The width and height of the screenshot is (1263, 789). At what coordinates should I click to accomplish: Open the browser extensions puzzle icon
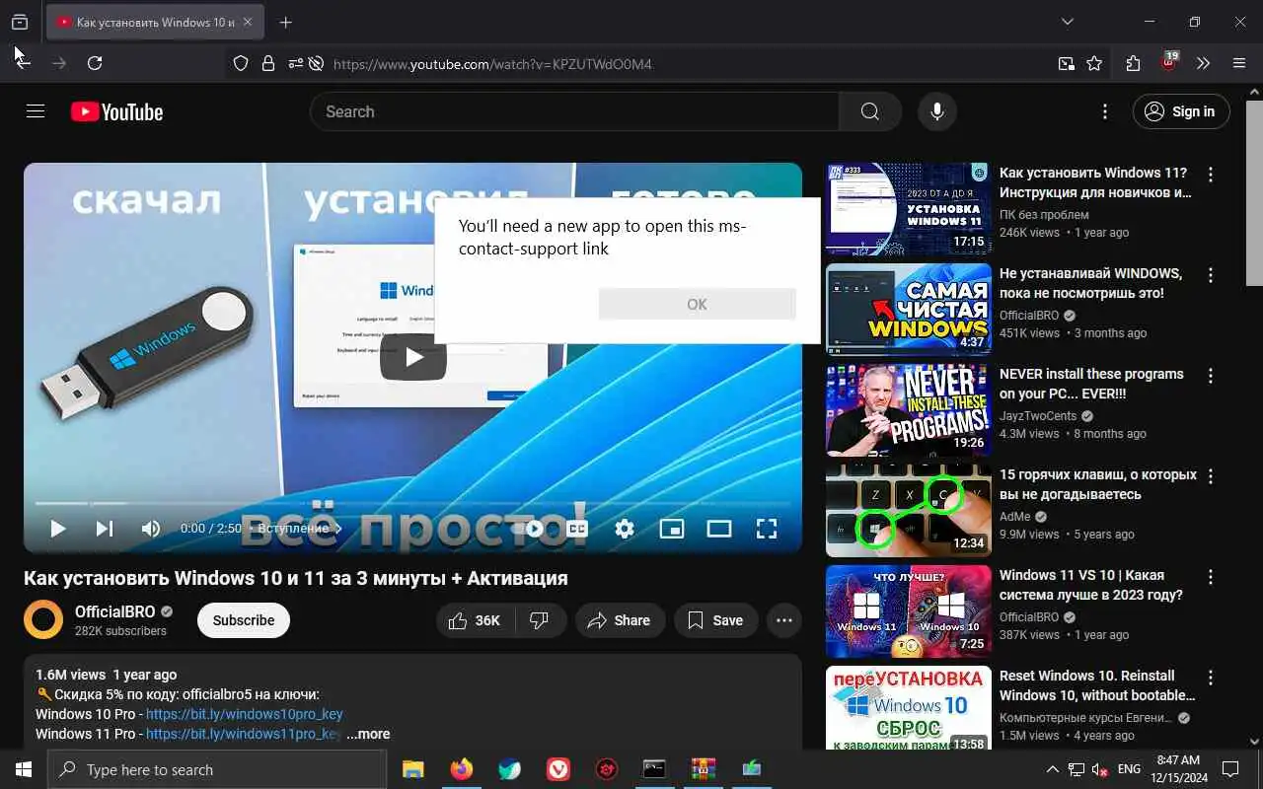(1133, 64)
